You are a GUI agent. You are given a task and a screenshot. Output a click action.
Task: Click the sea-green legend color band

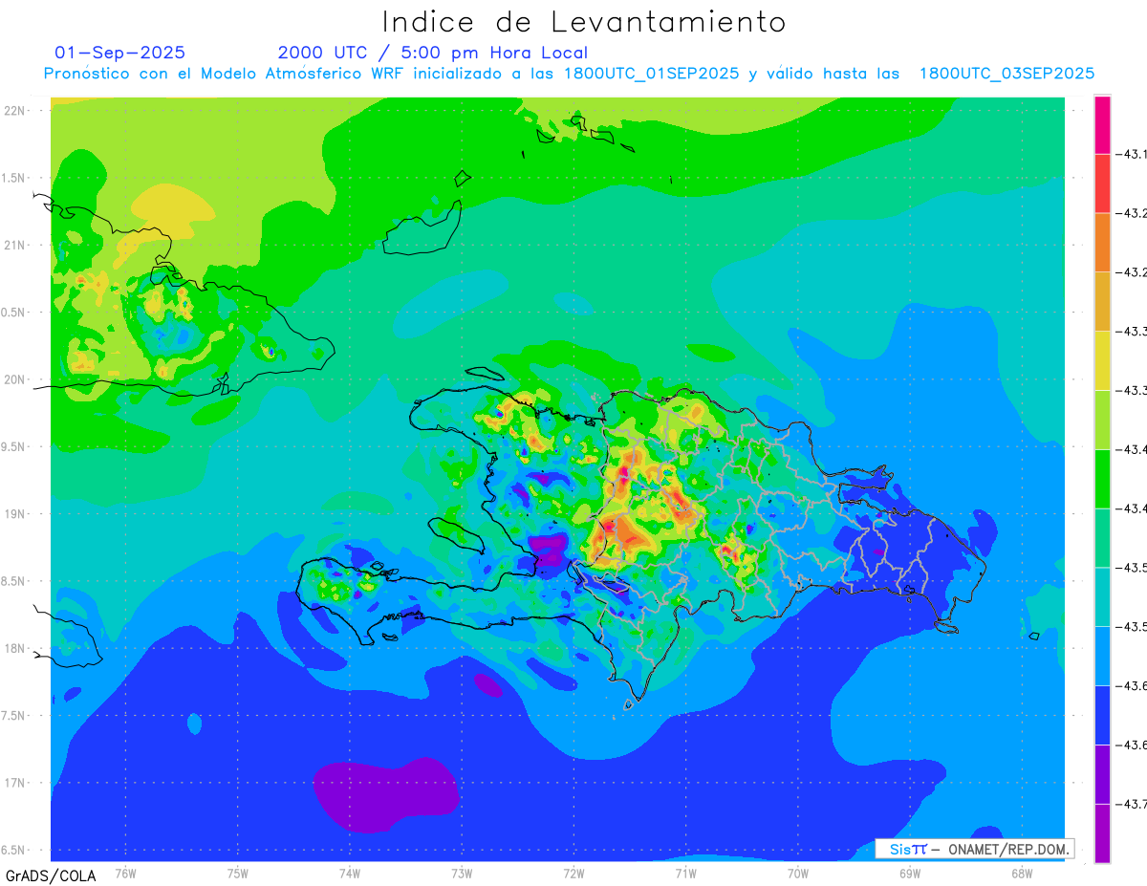click(1102, 538)
